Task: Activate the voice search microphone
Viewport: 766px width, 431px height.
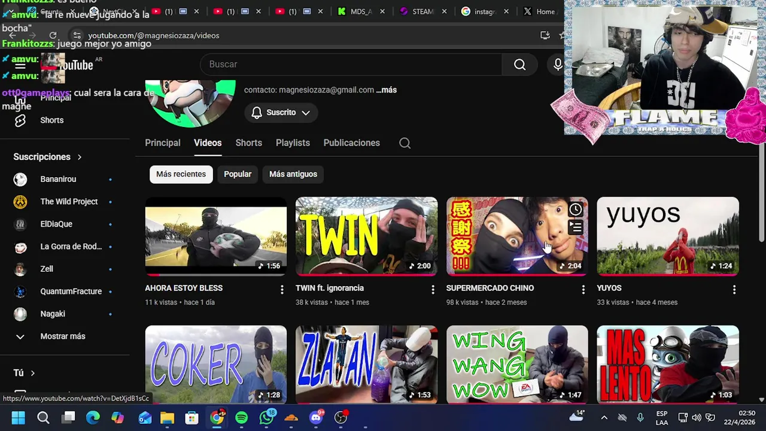Action: [558, 65]
